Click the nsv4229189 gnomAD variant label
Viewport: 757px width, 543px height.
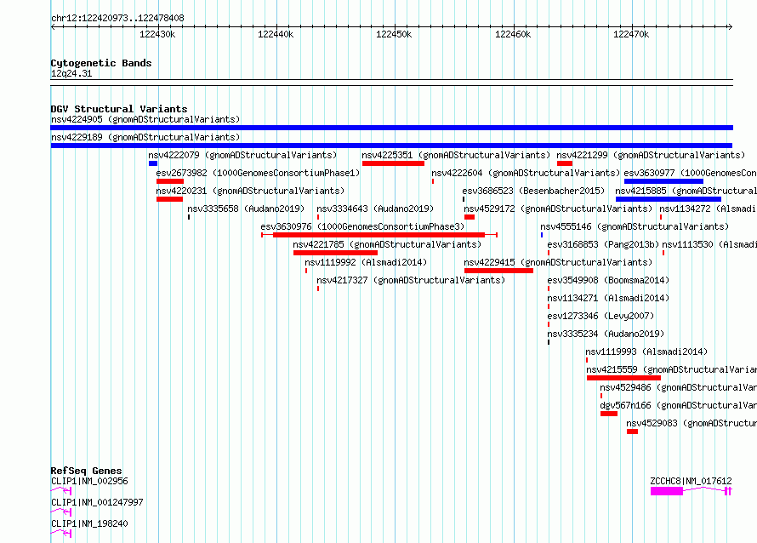coord(145,137)
